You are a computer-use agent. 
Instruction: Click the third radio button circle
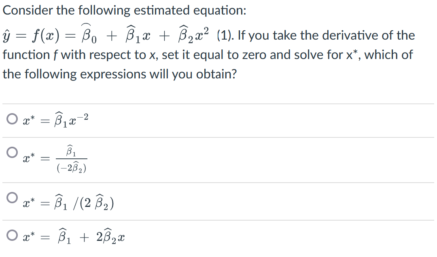click(x=11, y=196)
